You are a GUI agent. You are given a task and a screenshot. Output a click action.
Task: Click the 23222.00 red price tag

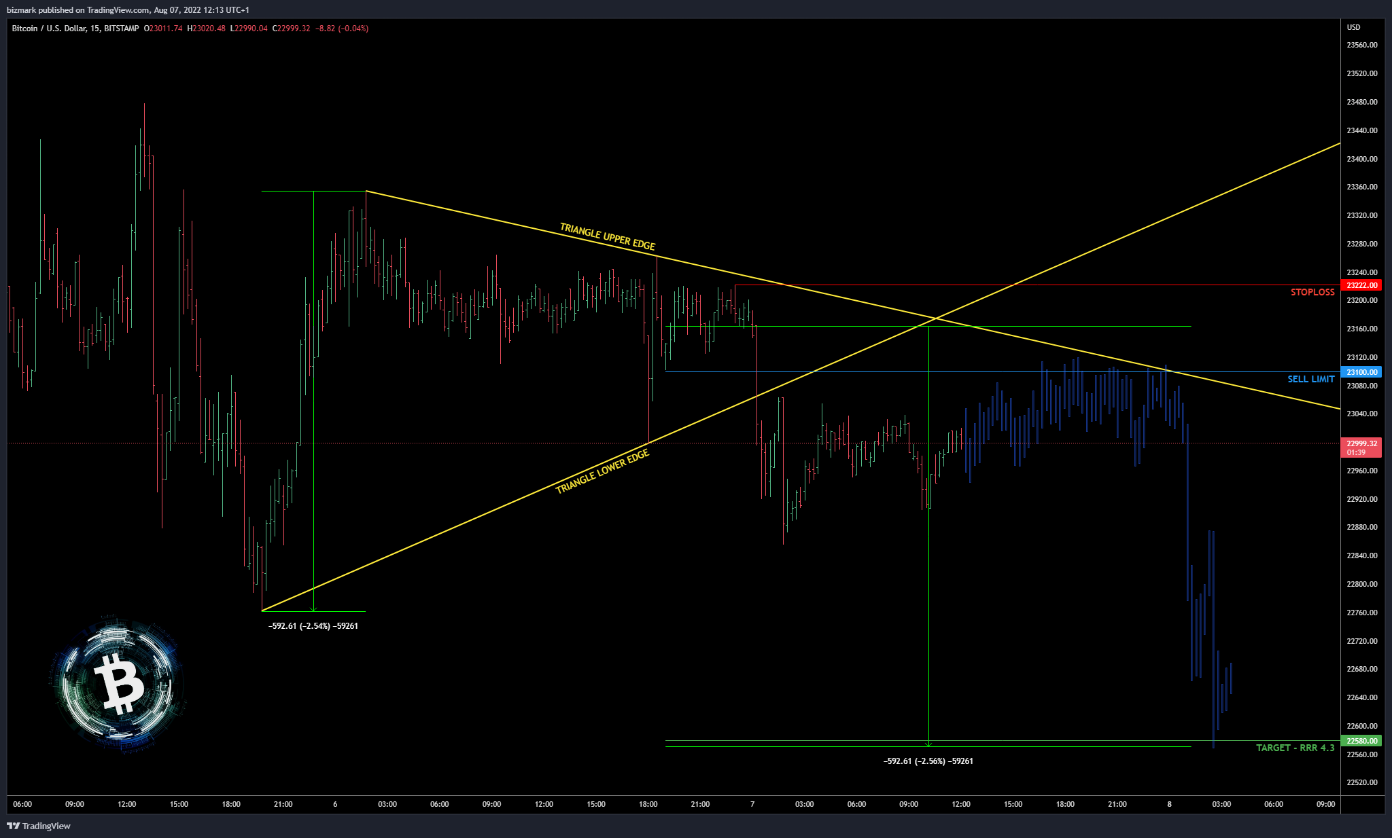click(1361, 285)
